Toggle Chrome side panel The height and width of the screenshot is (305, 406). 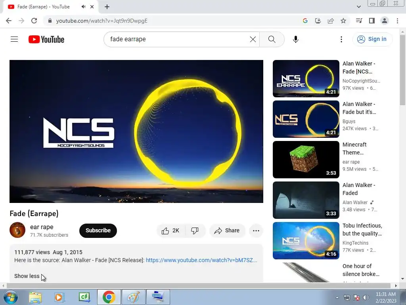click(x=372, y=21)
